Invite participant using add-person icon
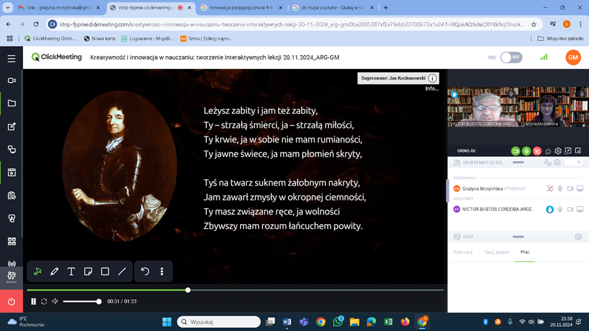The height and width of the screenshot is (331, 589). [x=547, y=162]
